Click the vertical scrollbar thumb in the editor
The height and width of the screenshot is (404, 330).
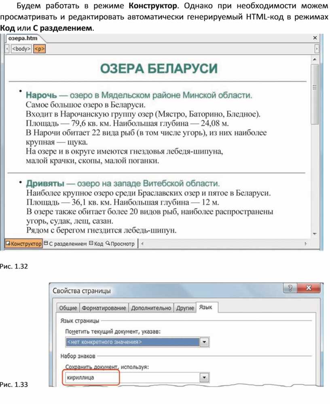click(x=315, y=94)
